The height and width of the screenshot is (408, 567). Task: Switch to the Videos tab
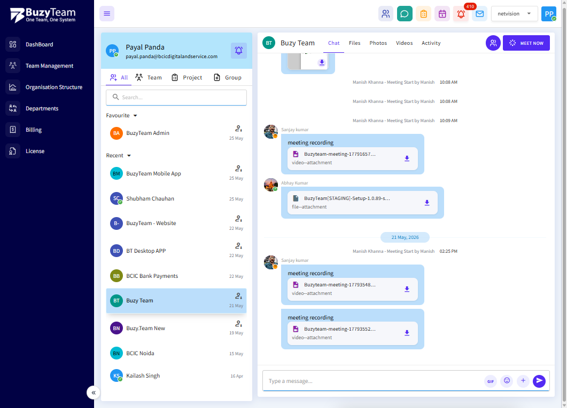point(404,43)
